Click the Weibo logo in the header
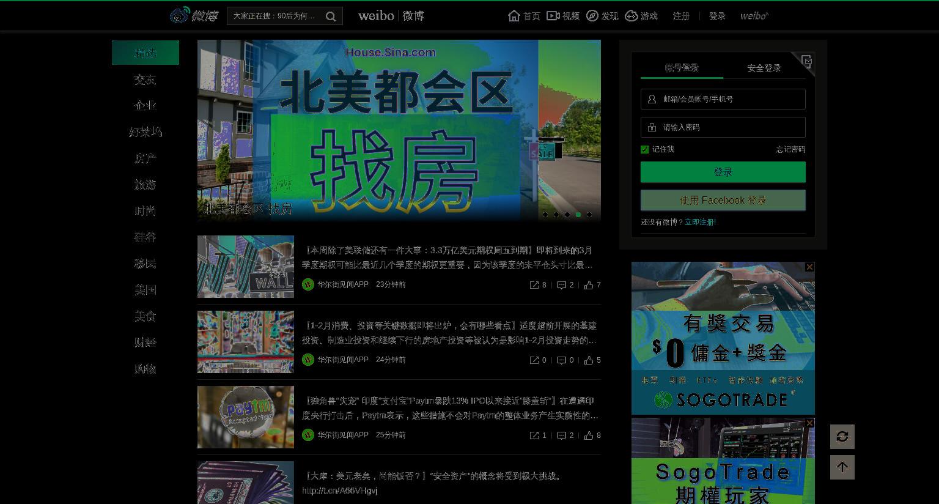Image resolution: width=939 pixels, height=504 pixels. click(x=193, y=15)
